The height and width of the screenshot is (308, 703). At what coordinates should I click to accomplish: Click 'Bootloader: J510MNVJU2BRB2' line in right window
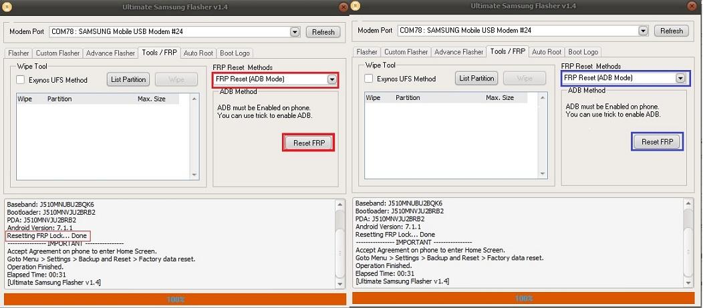click(x=400, y=211)
